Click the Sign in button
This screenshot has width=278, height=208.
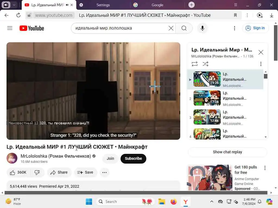255,28
